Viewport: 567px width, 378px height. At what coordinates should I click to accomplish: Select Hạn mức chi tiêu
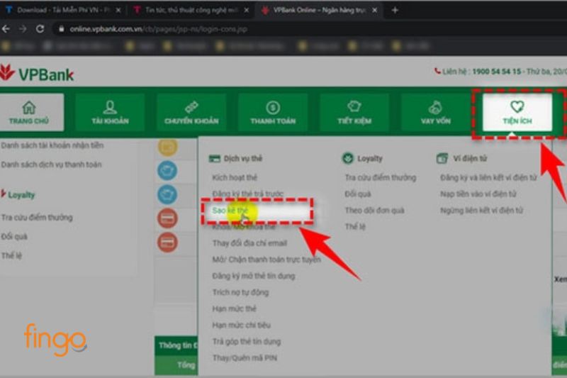(241, 325)
